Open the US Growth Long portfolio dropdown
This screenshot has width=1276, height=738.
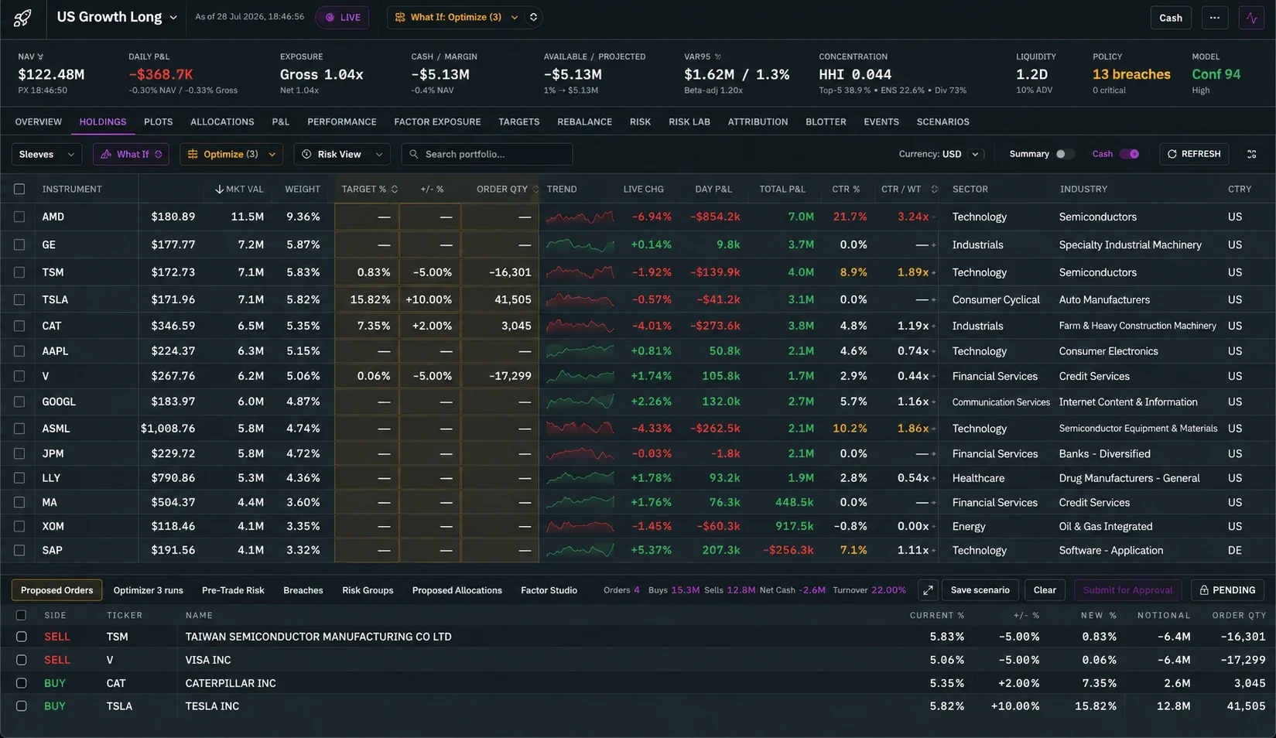[117, 17]
